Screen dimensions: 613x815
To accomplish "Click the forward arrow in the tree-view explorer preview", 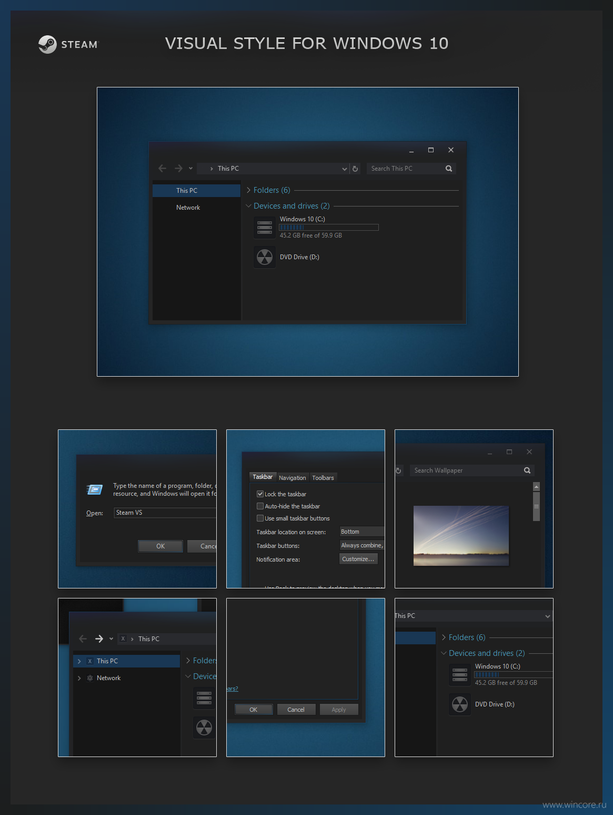I will pyautogui.click(x=99, y=639).
